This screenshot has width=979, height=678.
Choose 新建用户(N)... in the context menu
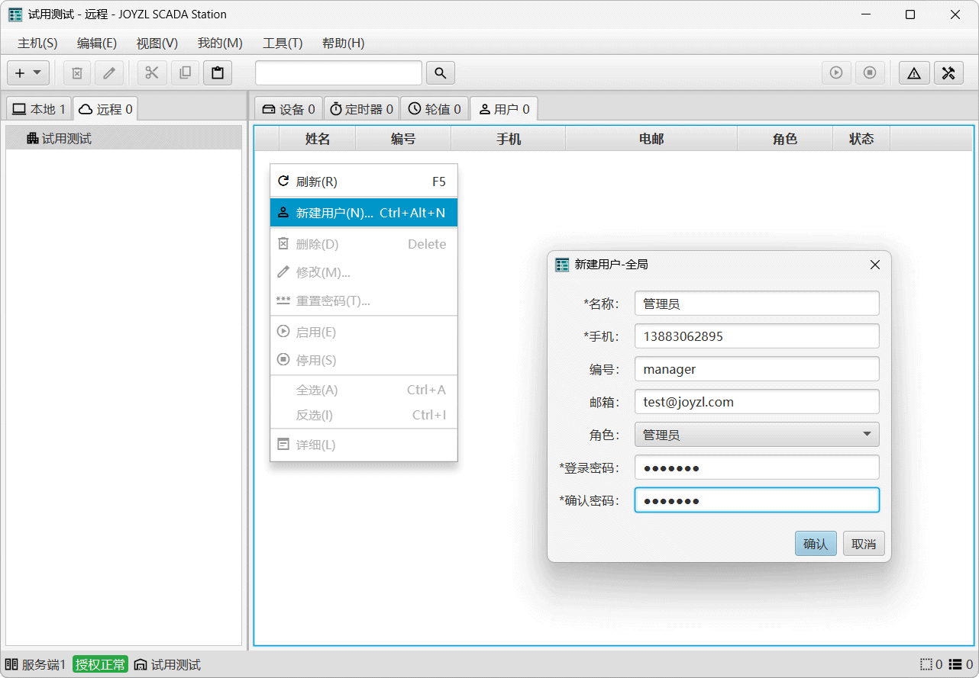click(x=363, y=213)
